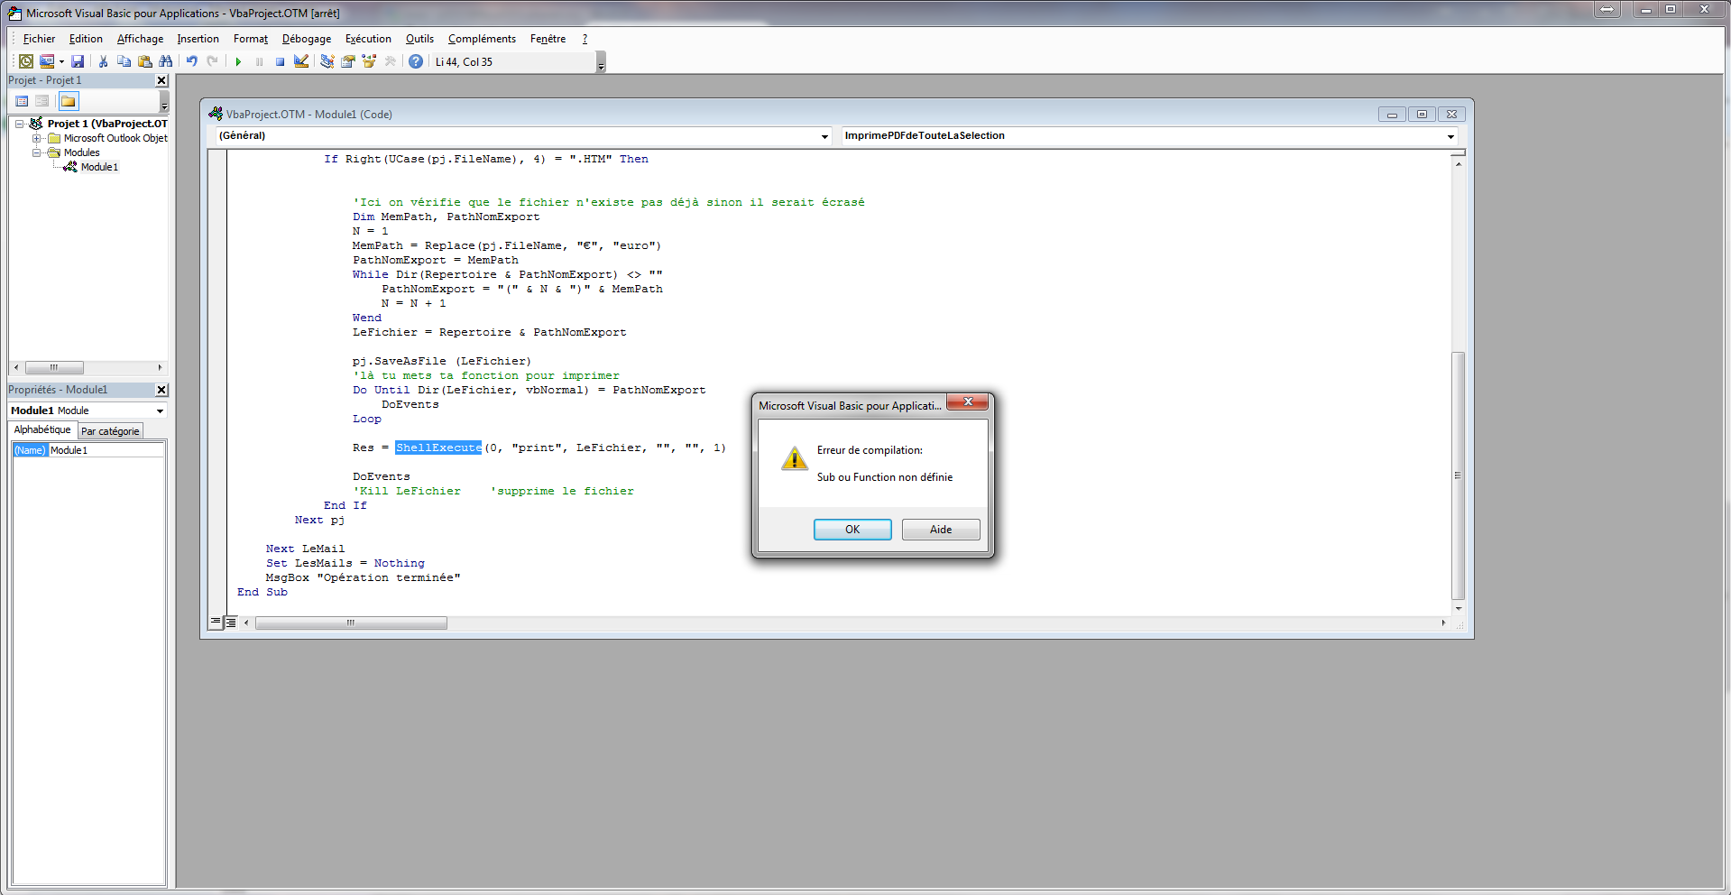Open Insert object dropdown arrow in toolbar
The width and height of the screenshot is (1731, 895).
click(x=61, y=61)
